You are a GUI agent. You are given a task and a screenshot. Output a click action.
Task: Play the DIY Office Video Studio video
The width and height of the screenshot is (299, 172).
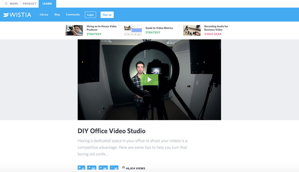point(149,79)
